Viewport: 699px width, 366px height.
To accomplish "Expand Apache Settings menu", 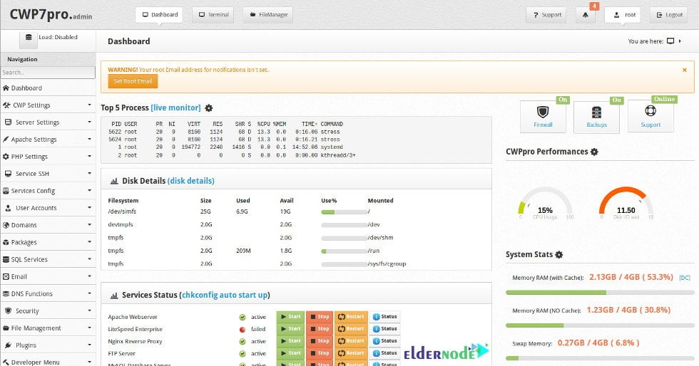I will coord(49,140).
